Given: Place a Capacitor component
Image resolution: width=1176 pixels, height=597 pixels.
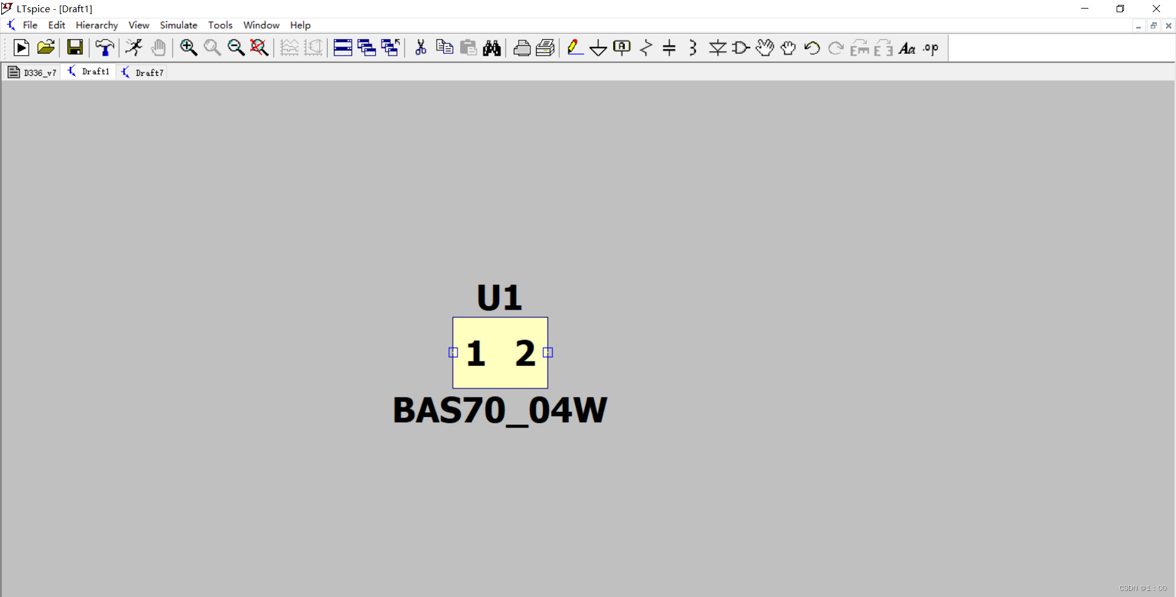Looking at the screenshot, I should point(669,48).
